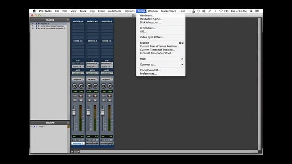Click the Wi-Fi icon in menu bar
This screenshot has height=164, width=292.
221,11
